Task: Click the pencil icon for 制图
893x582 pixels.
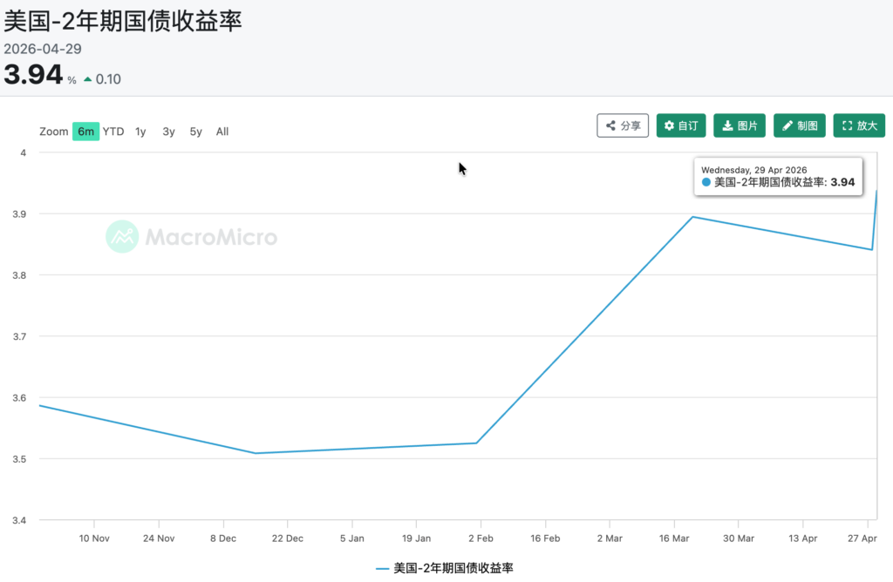Action: [787, 126]
